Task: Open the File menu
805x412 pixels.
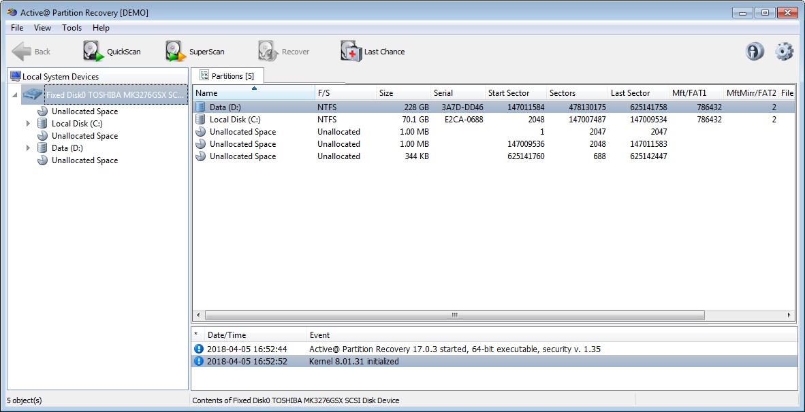Action: (17, 28)
